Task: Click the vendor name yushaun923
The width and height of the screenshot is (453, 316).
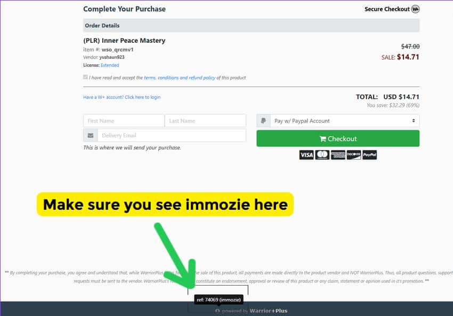Action: [x=112, y=57]
